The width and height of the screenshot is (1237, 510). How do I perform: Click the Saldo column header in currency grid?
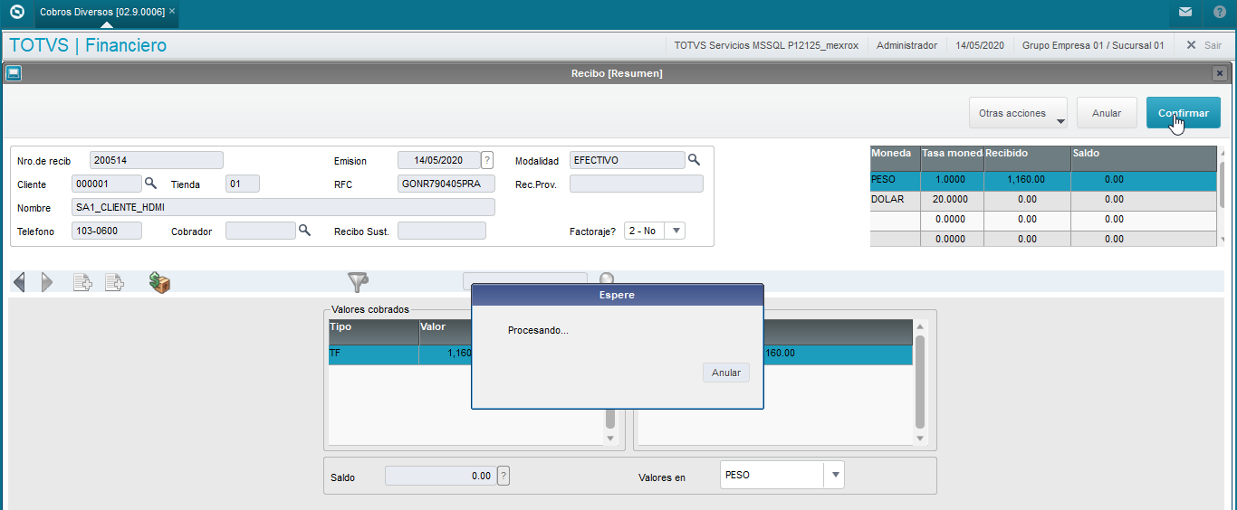[x=1144, y=158]
